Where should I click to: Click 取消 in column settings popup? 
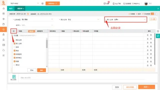click(x=32, y=70)
